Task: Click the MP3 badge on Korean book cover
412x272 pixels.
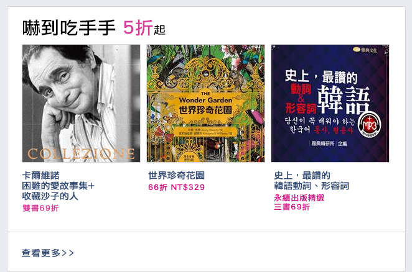Action: (x=370, y=125)
